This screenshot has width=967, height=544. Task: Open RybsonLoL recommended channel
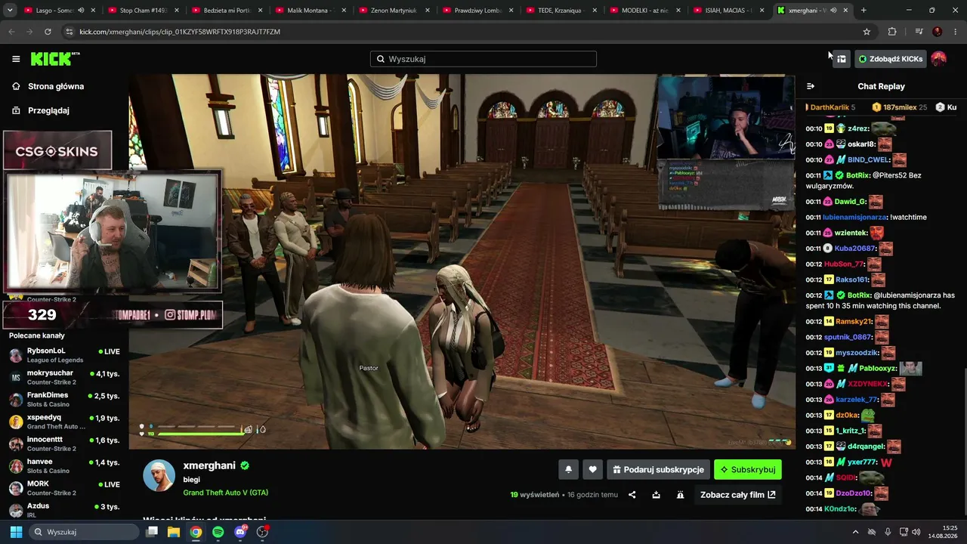click(64, 355)
